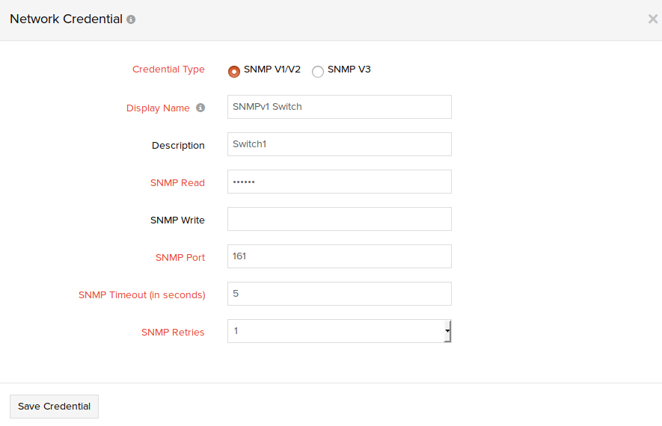Click the empty SNMP Write field
Viewport: 662px width, 426px height.
pyautogui.click(x=339, y=219)
